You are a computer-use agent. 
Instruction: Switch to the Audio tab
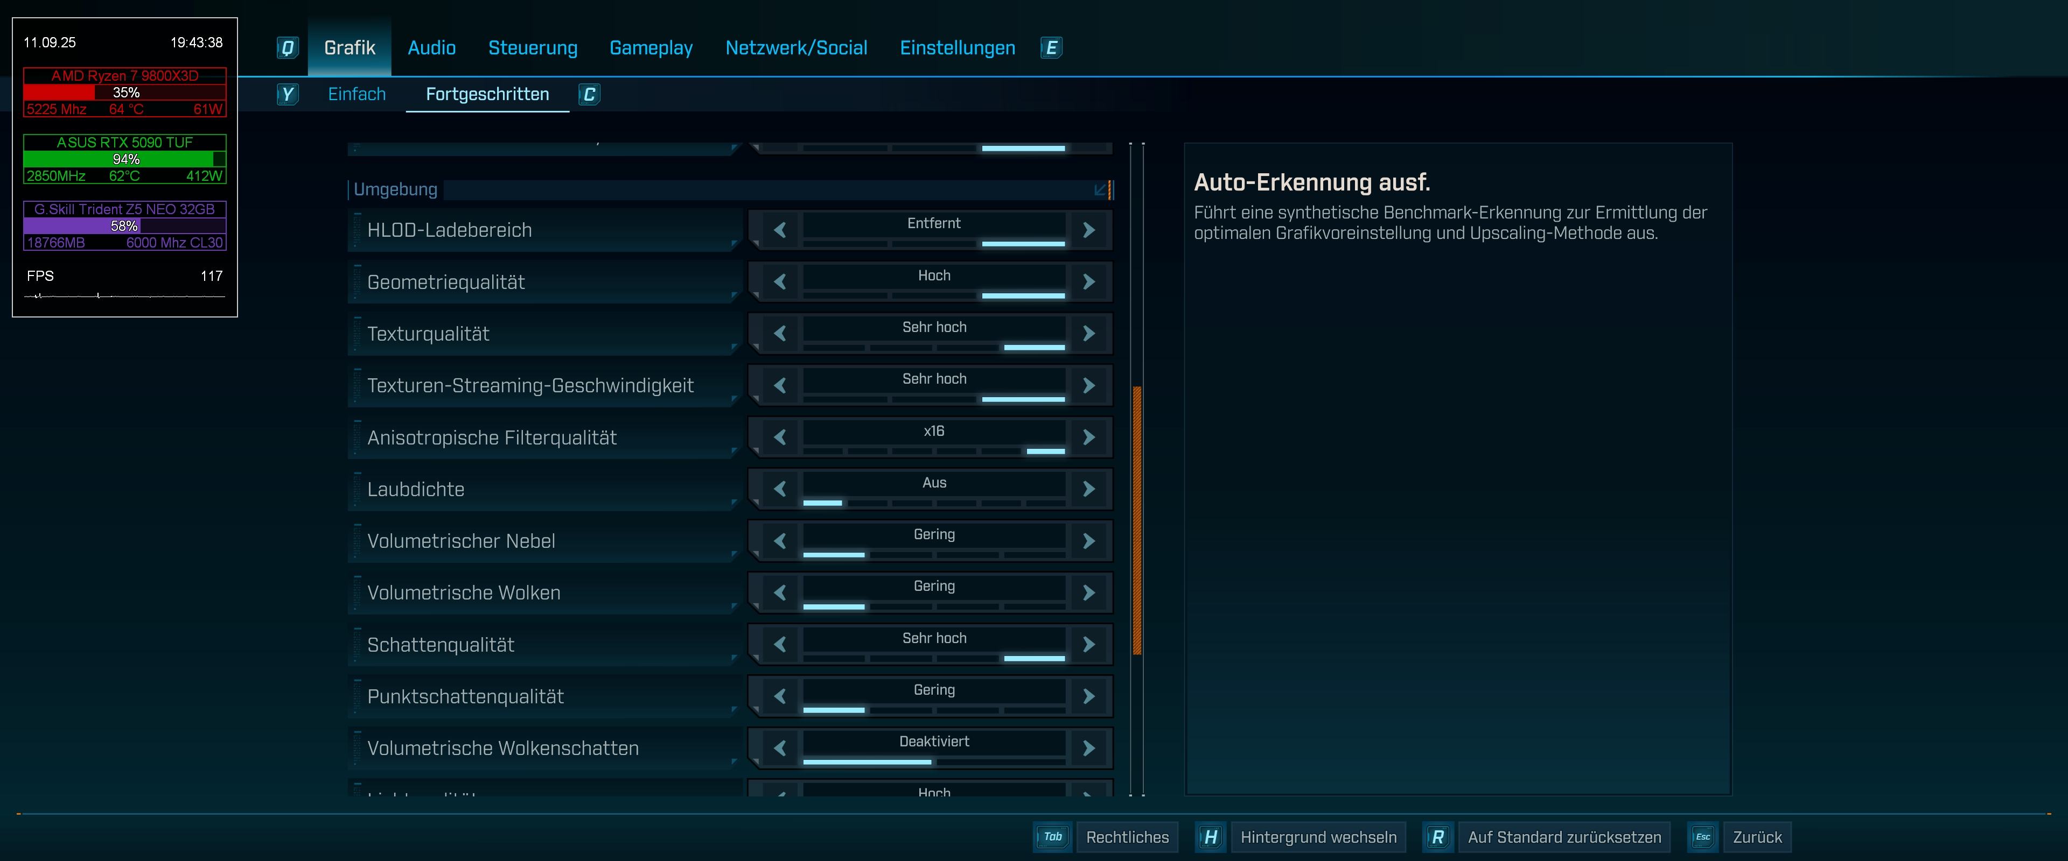coord(431,48)
